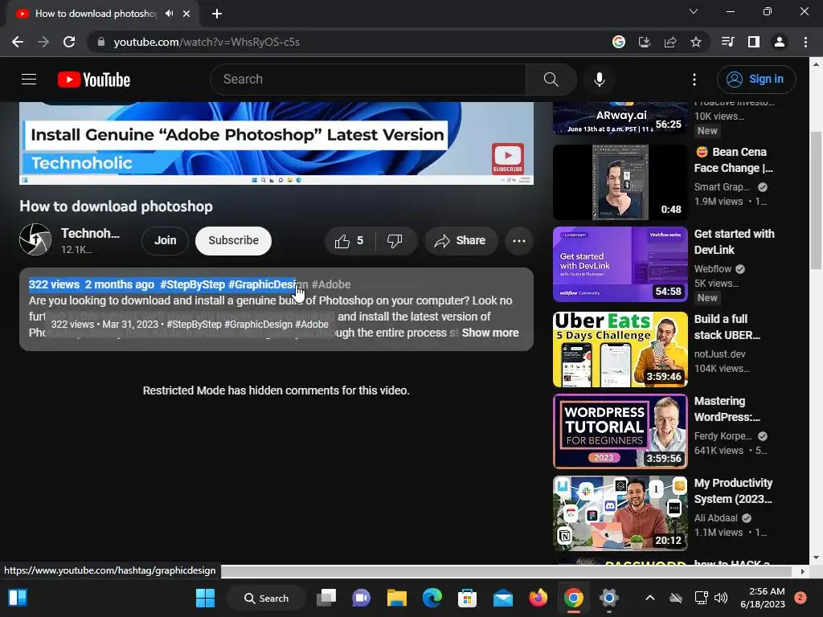Open the #StepByStep hashtag link
This screenshot has height=617, width=823.
[x=192, y=284]
